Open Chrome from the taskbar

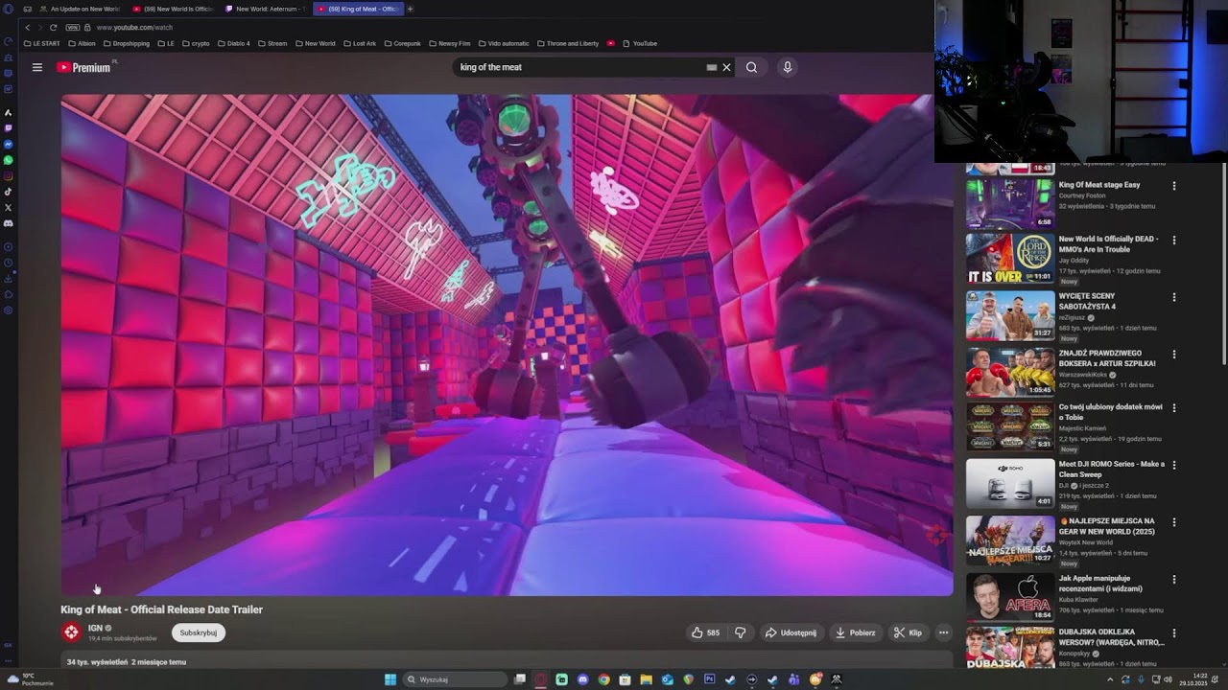pyautogui.click(x=603, y=679)
